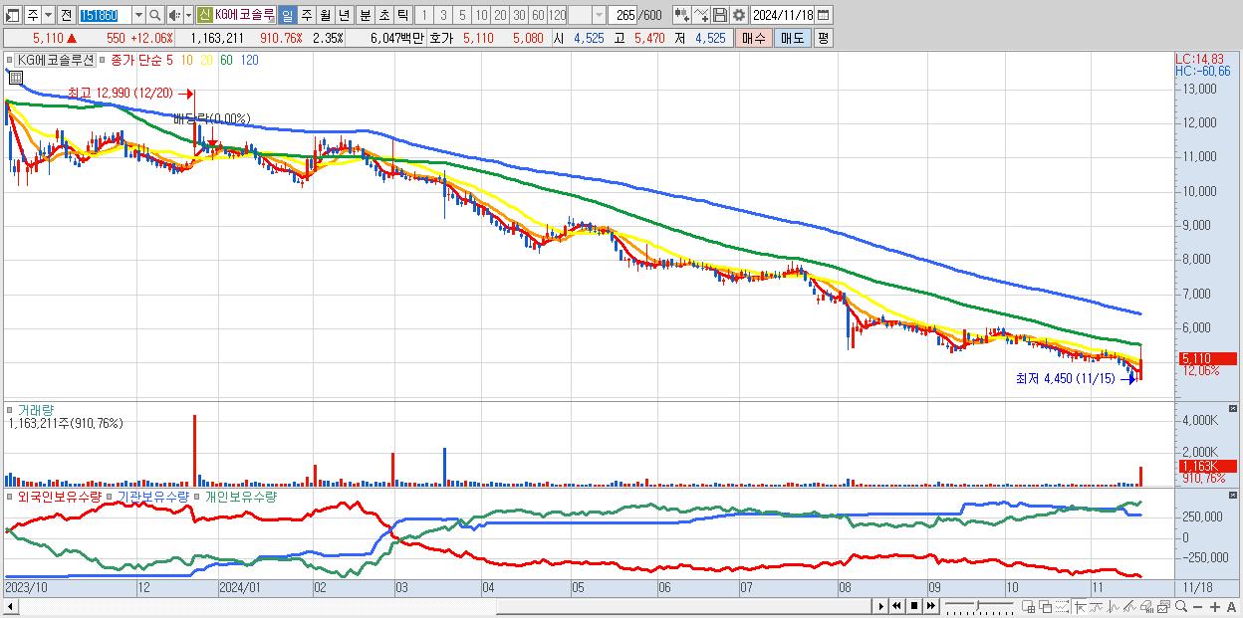
Task: Click the stock code input field
Action: click(105, 15)
